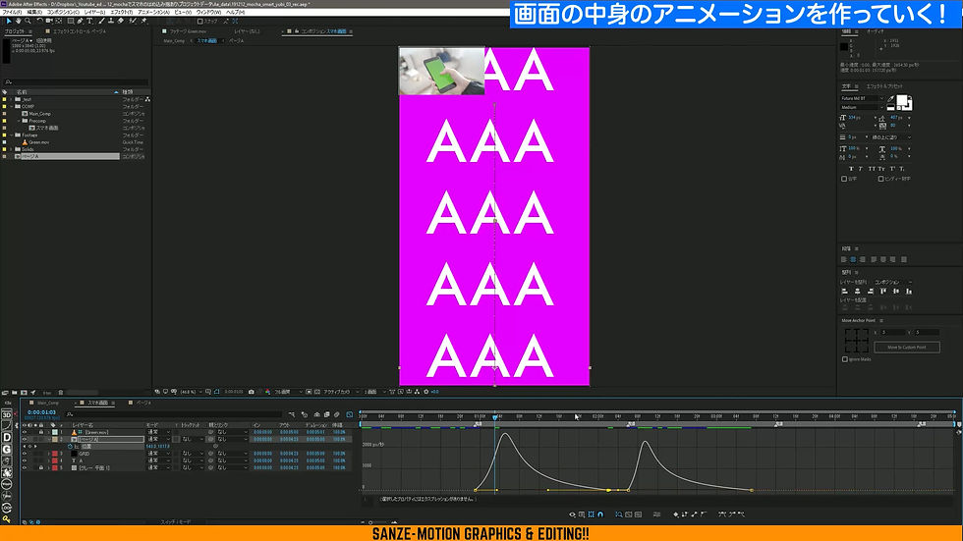Select the Rotation tool
Screen dimensions: 963x541
tap(40, 21)
